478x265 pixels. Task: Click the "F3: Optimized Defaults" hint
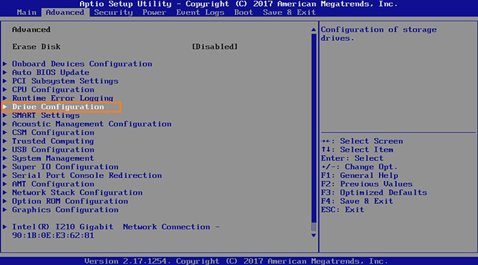pyautogui.click(x=374, y=193)
